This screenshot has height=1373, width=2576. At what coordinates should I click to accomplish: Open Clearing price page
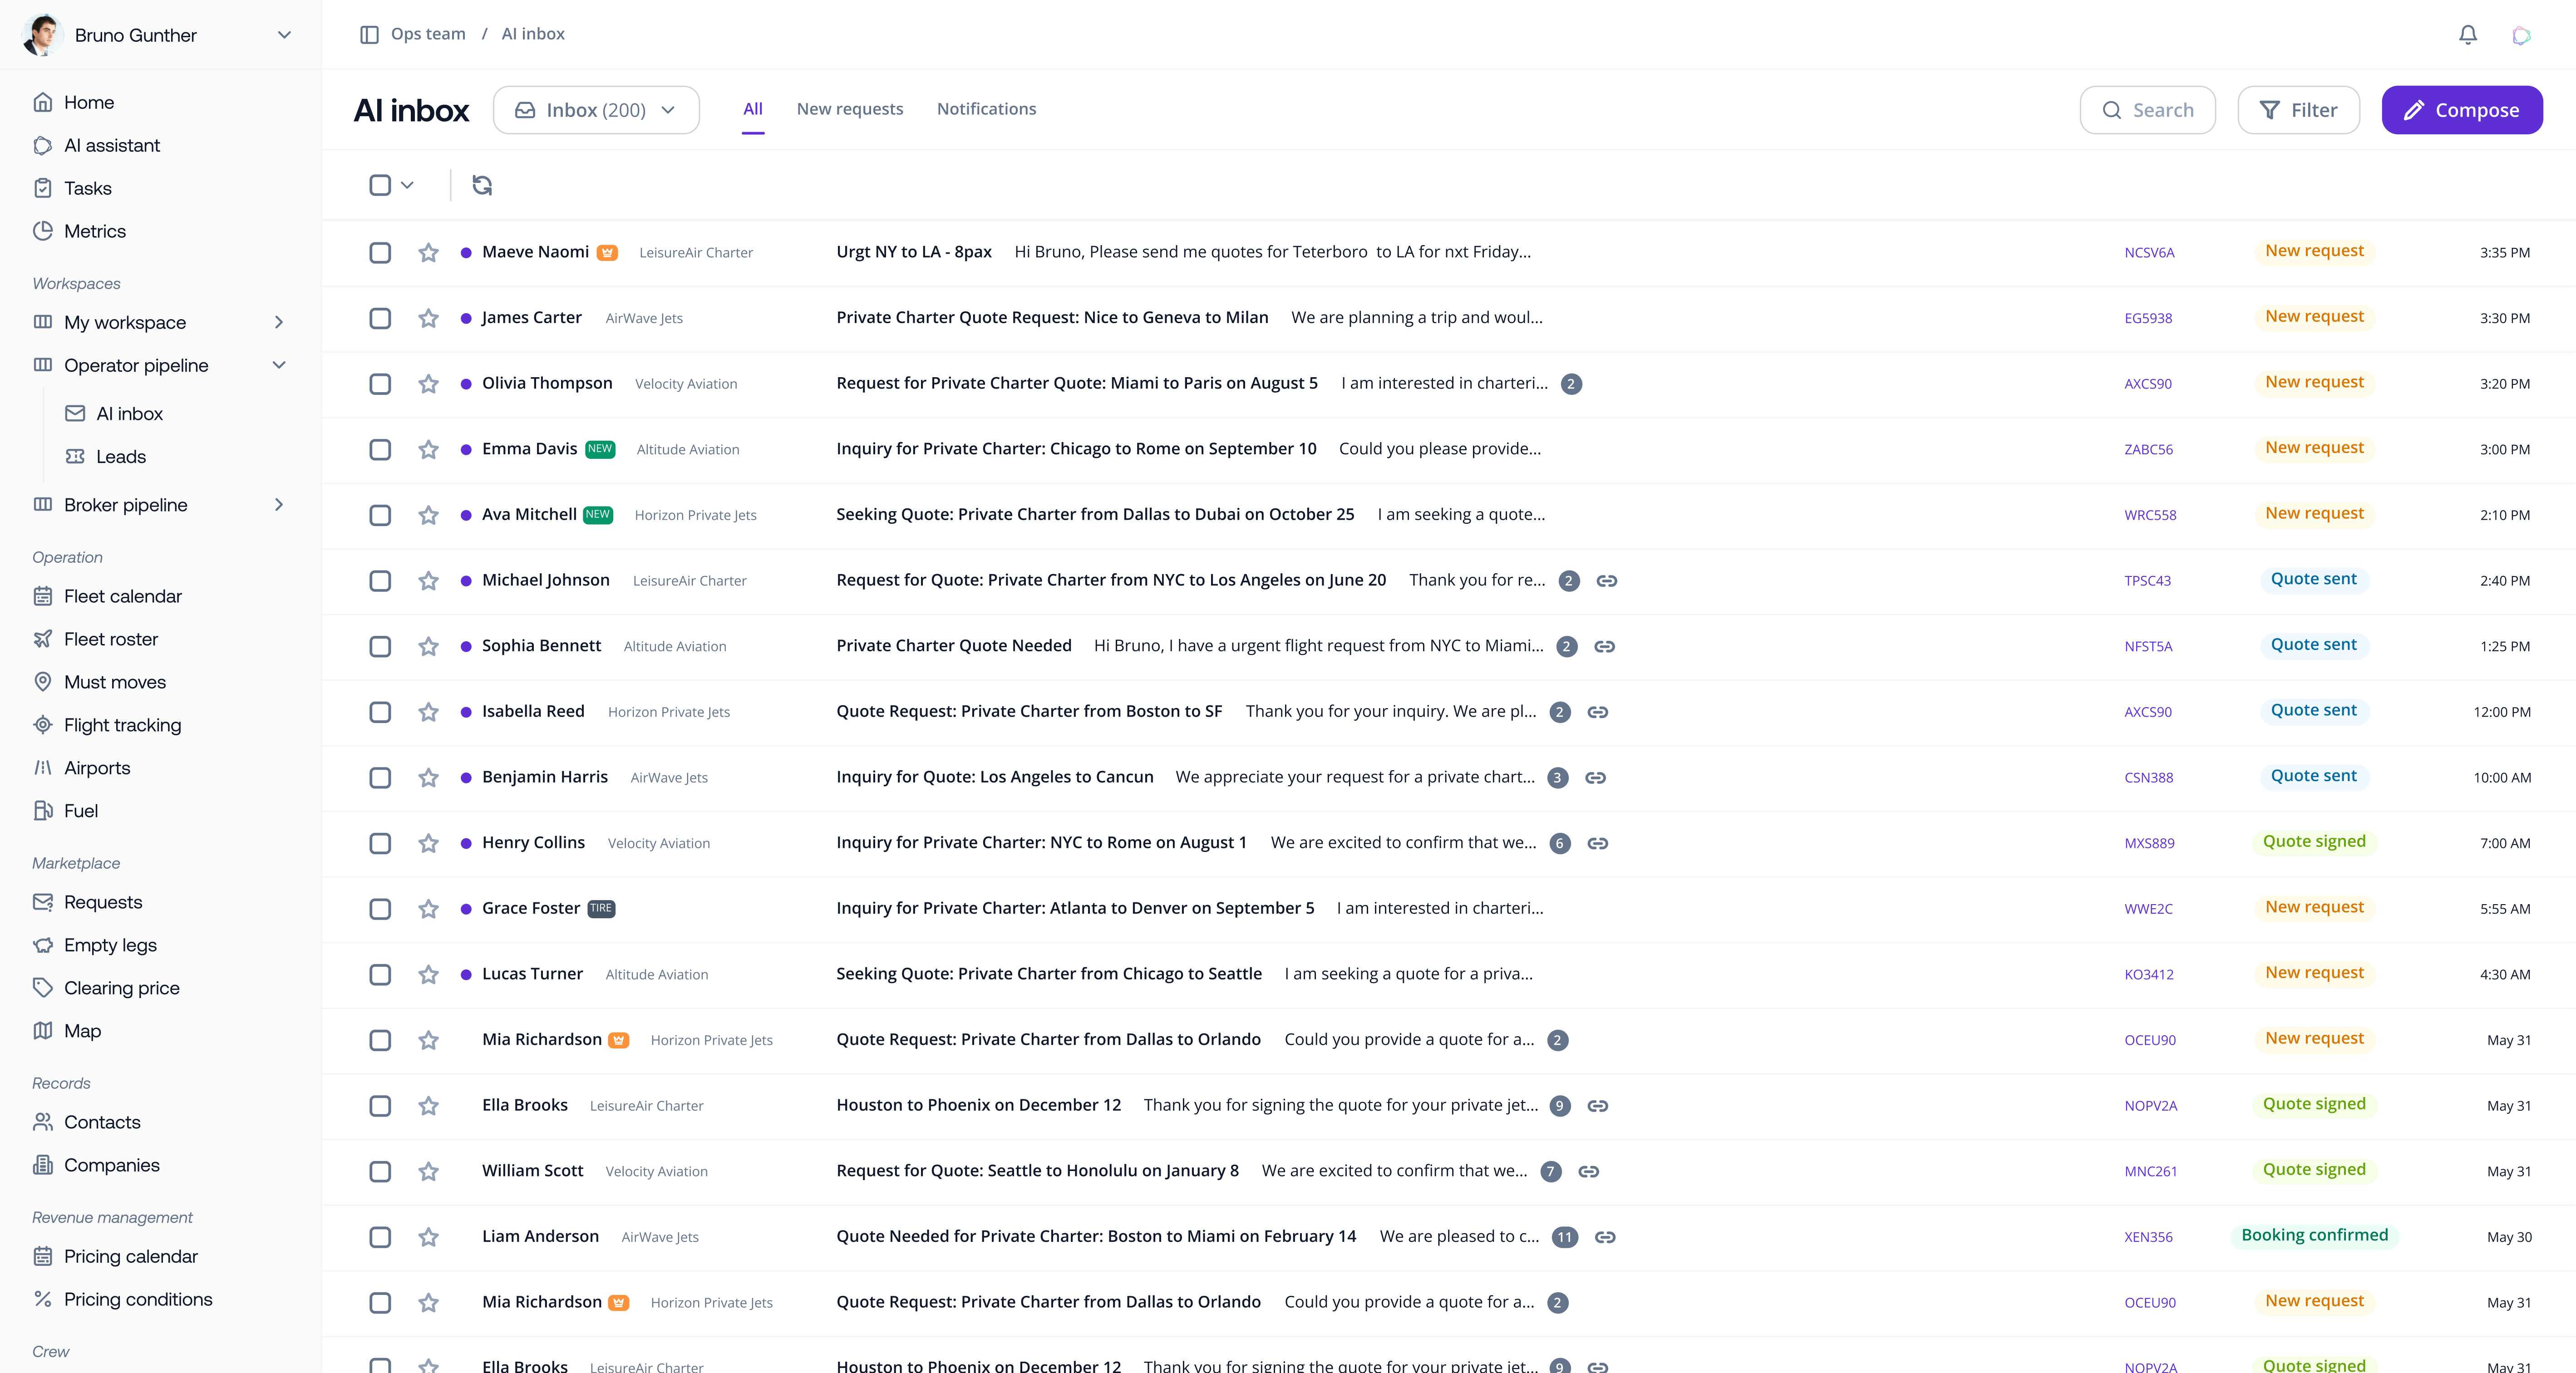pos(106,988)
